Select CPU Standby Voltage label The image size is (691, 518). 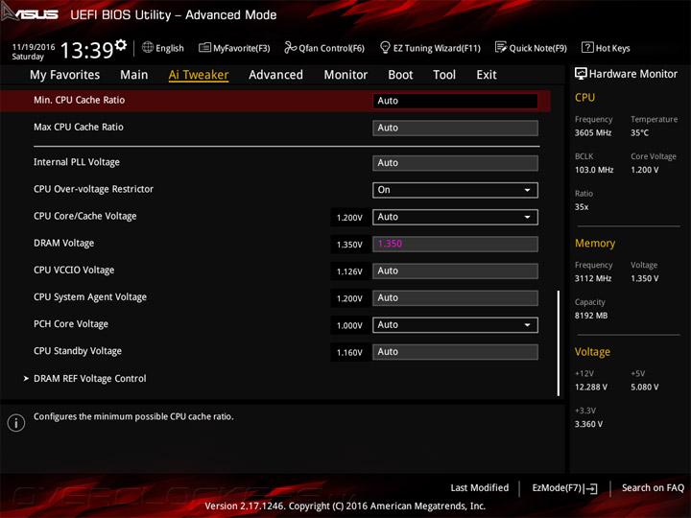[78, 351]
